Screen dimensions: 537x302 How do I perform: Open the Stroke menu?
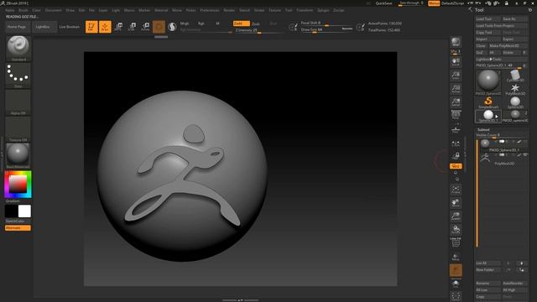coord(259,10)
